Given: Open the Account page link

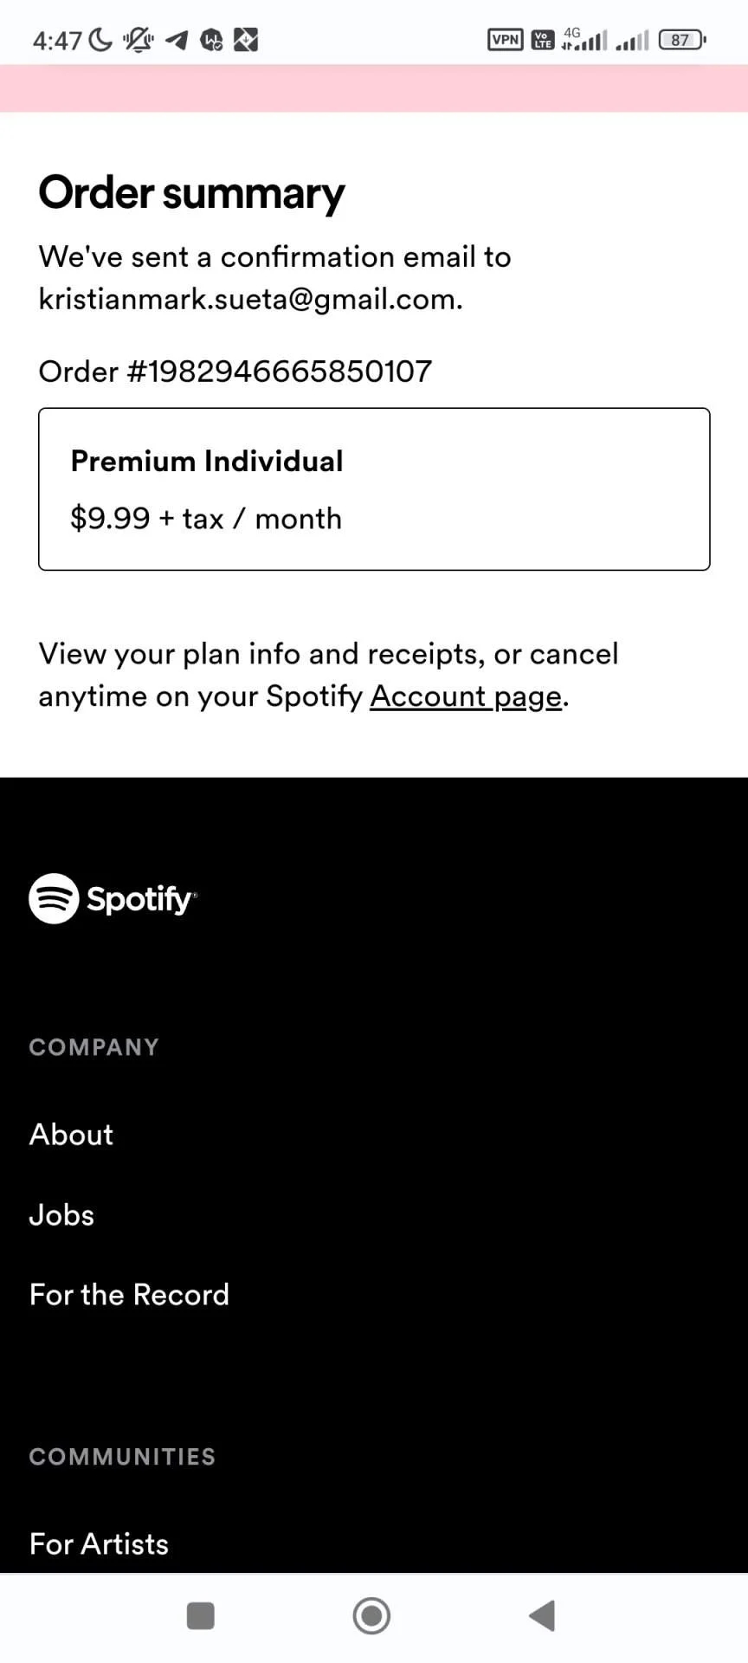Looking at the screenshot, I should click(x=466, y=696).
